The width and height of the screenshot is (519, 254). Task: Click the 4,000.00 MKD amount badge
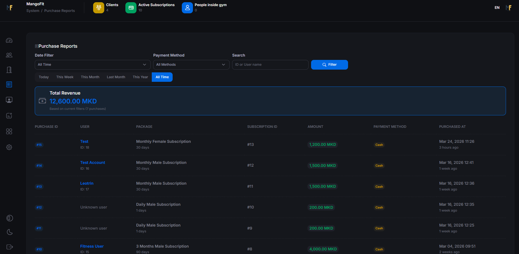(323, 249)
